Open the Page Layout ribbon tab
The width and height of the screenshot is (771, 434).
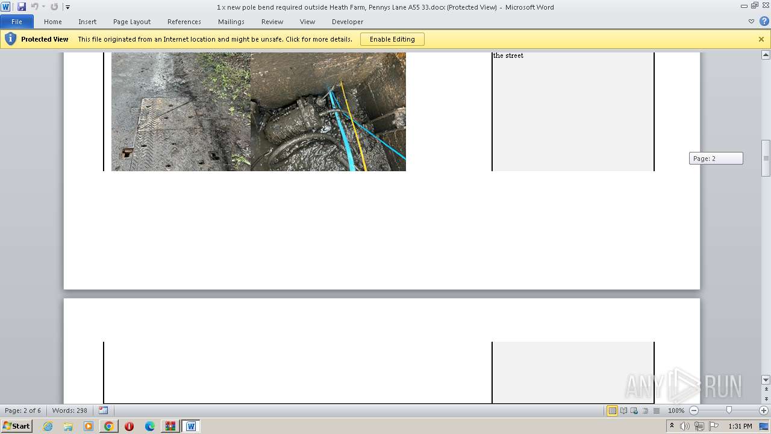132,22
